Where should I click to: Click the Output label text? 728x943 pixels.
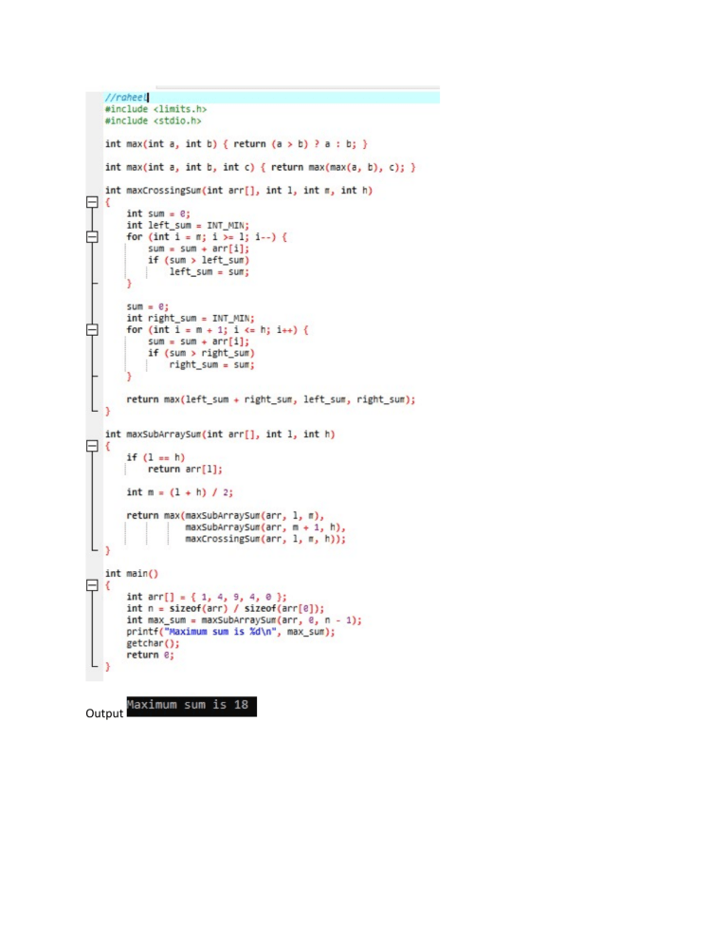coord(104,712)
